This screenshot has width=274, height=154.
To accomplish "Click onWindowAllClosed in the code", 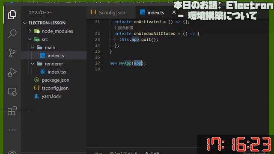I will pos(155,33).
